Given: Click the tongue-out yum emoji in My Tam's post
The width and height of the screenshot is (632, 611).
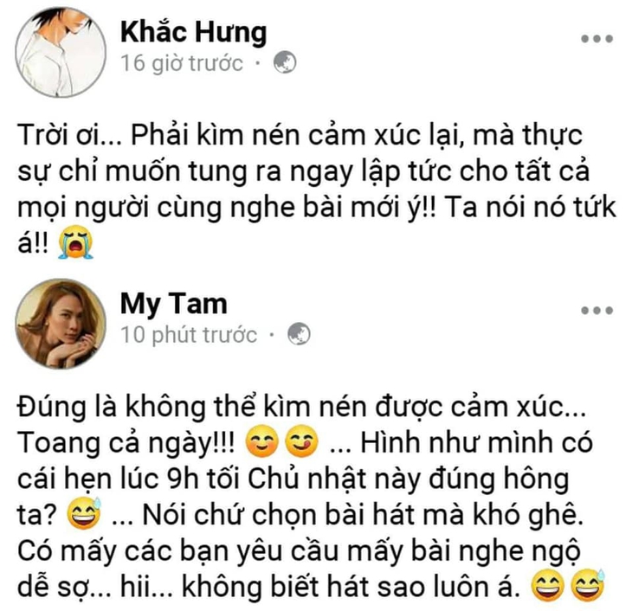Looking at the screenshot, I should point(301,441).
